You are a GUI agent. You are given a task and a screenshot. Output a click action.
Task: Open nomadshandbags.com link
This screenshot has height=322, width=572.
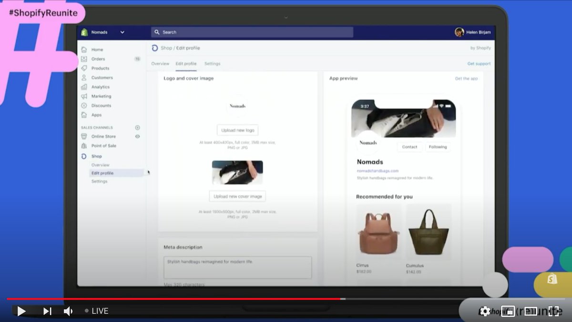pos(378,171)
